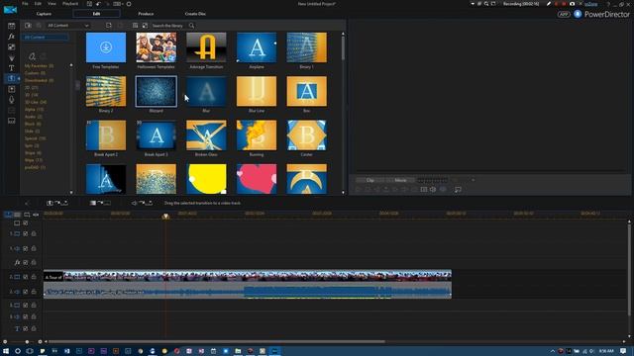Open the Effect Room fx icon

tap(11, 37)
